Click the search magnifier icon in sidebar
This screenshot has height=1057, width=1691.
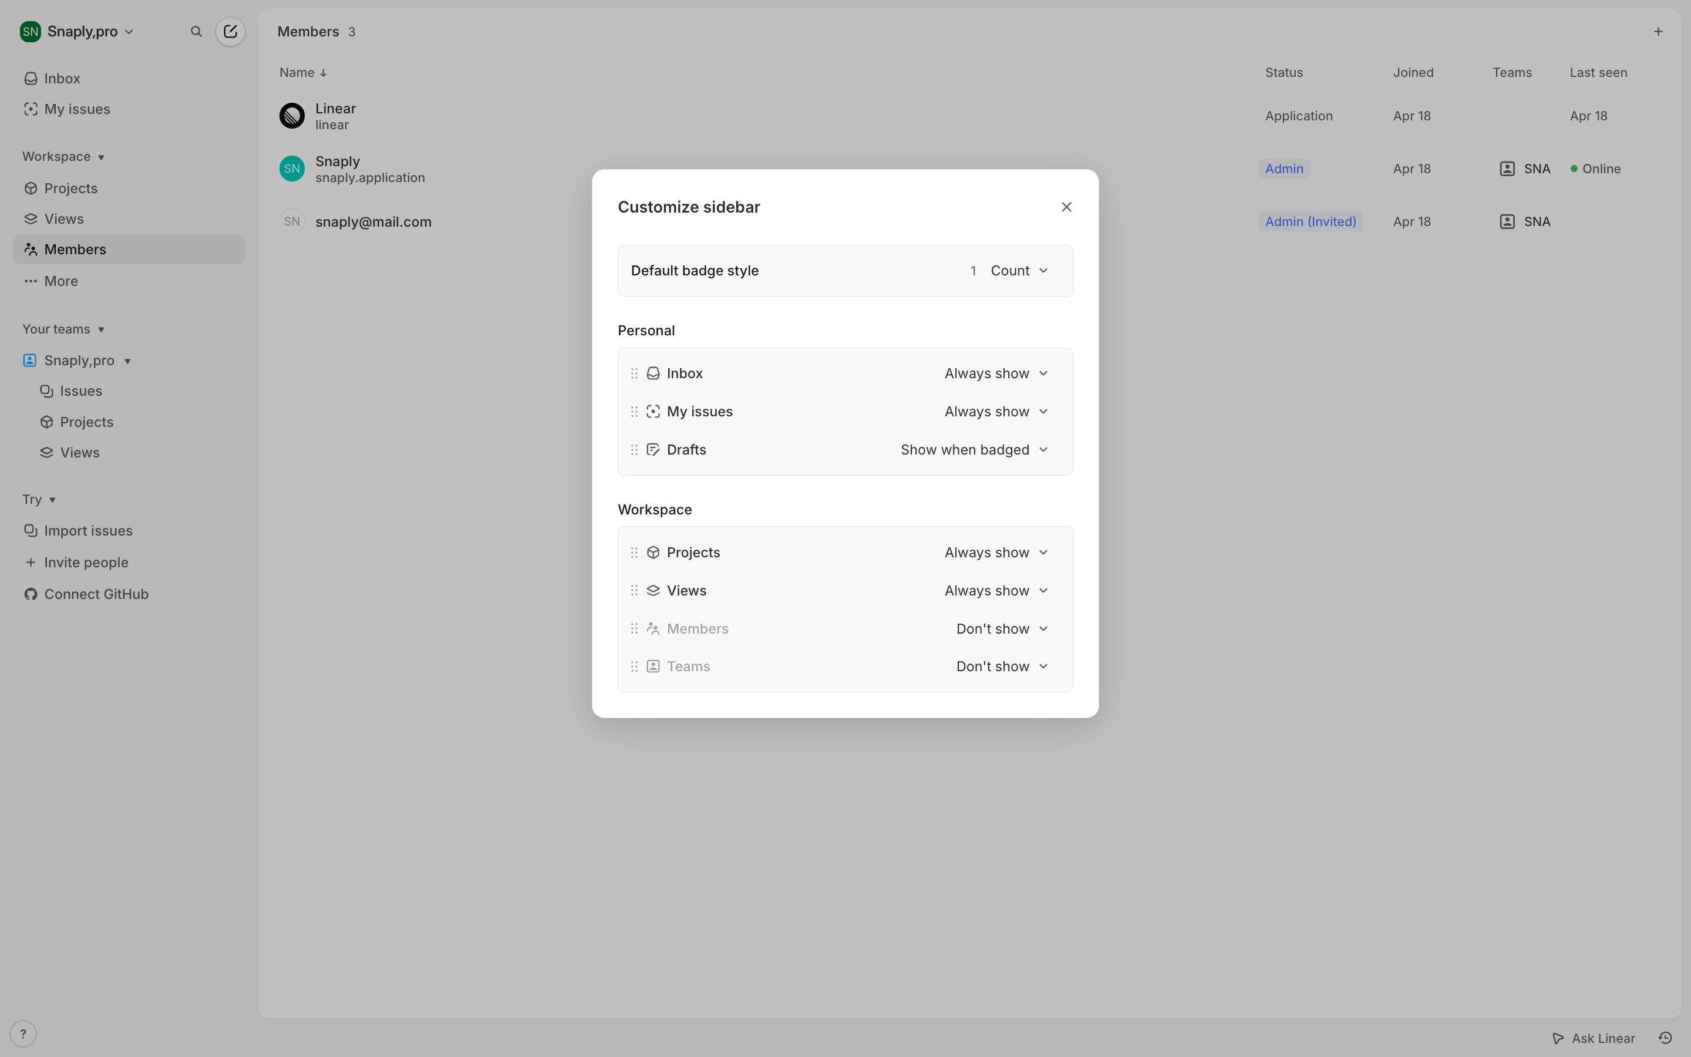[196, 32]
